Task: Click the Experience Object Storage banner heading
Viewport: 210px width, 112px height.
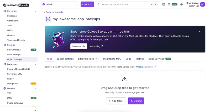Action: click(x=100, y=32)
